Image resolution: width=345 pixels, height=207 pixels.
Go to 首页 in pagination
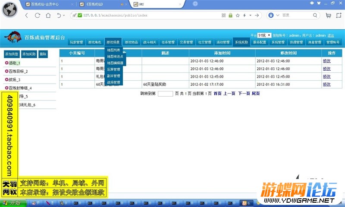[x=218, y=94]
